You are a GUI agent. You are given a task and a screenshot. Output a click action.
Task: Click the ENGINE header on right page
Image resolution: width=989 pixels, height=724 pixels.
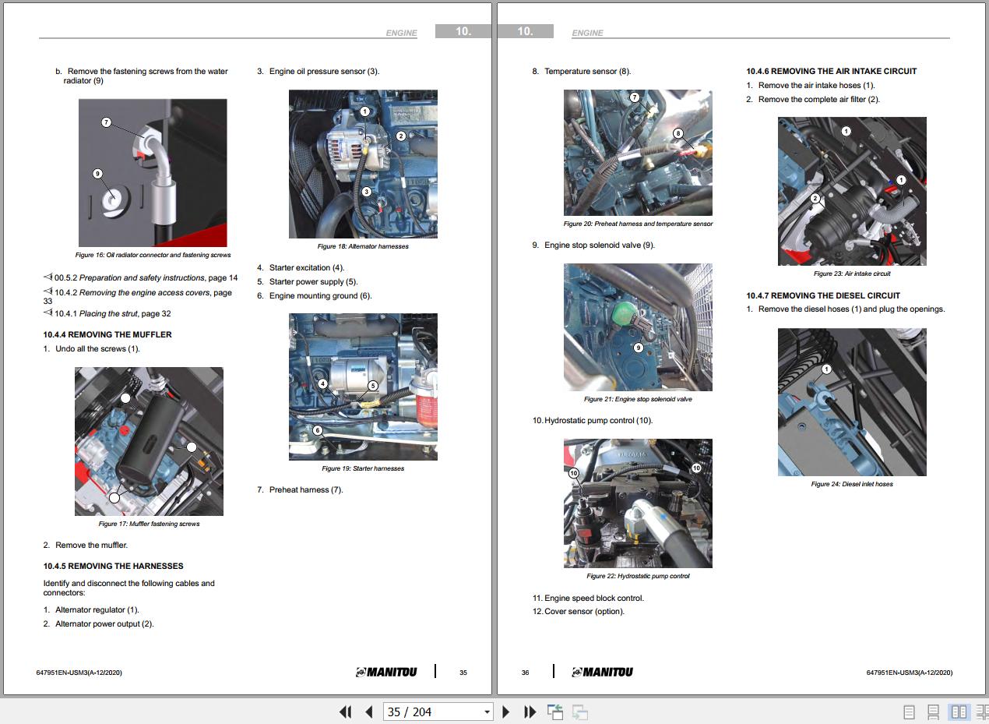tap(587, 33)
